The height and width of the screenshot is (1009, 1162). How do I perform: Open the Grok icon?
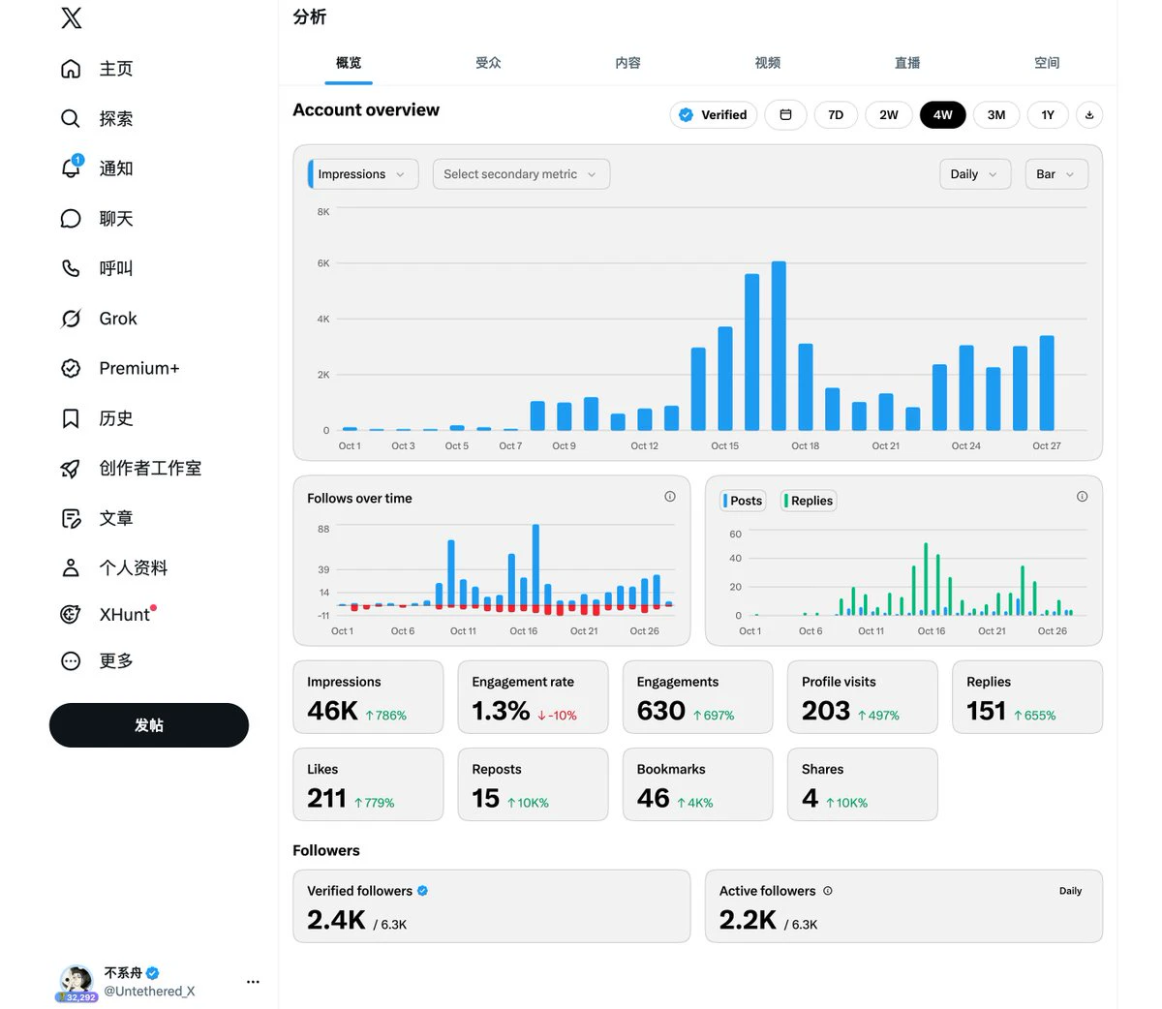pos(71,319)
